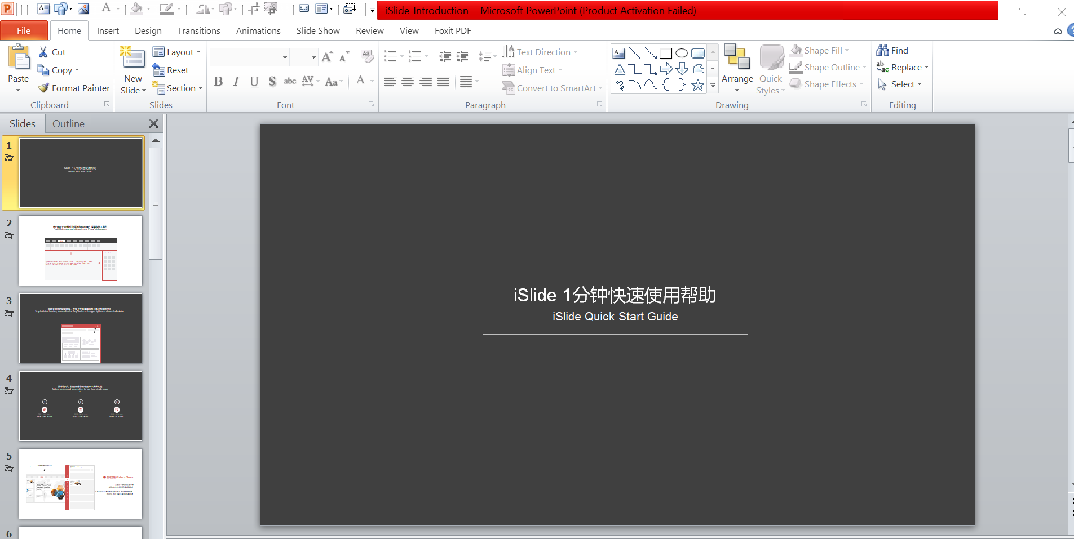Open Font dialog launcher
This screenshot has height=539, width=1074.
tap(371, 105)
